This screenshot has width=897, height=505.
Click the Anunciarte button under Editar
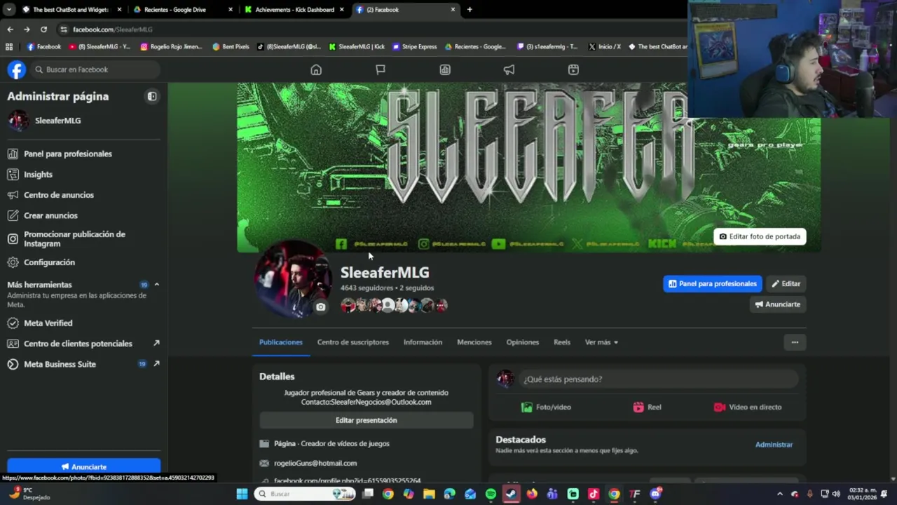(777, 304)
